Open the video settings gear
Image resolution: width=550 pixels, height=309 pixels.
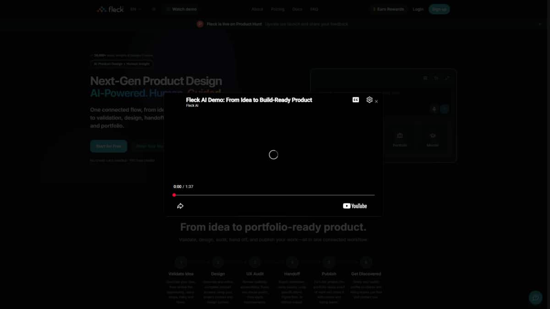click(369, 100)
